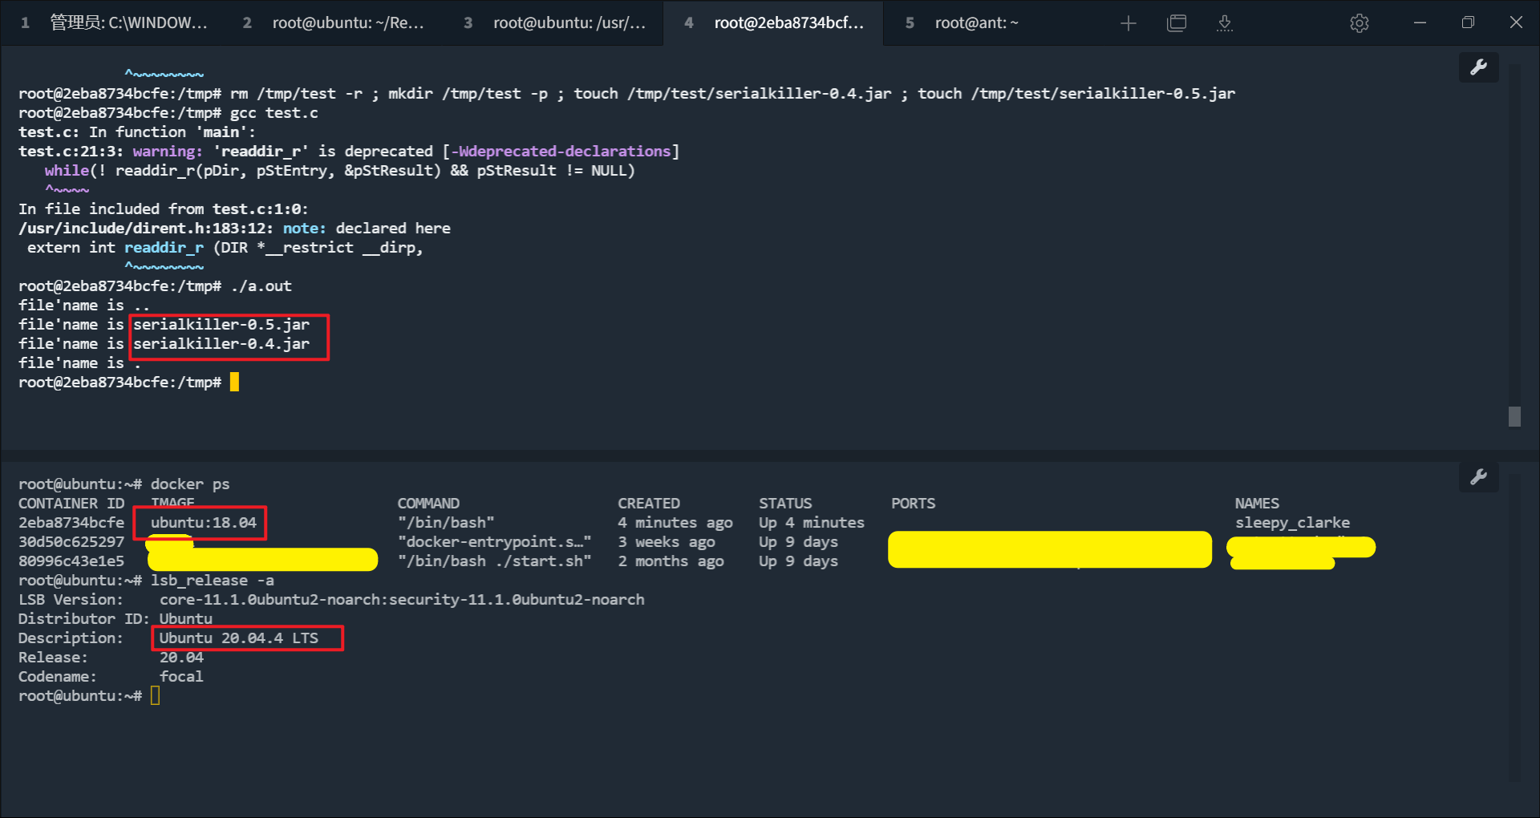
Task: Click the 'STATUS' column header
Action: 785,504
